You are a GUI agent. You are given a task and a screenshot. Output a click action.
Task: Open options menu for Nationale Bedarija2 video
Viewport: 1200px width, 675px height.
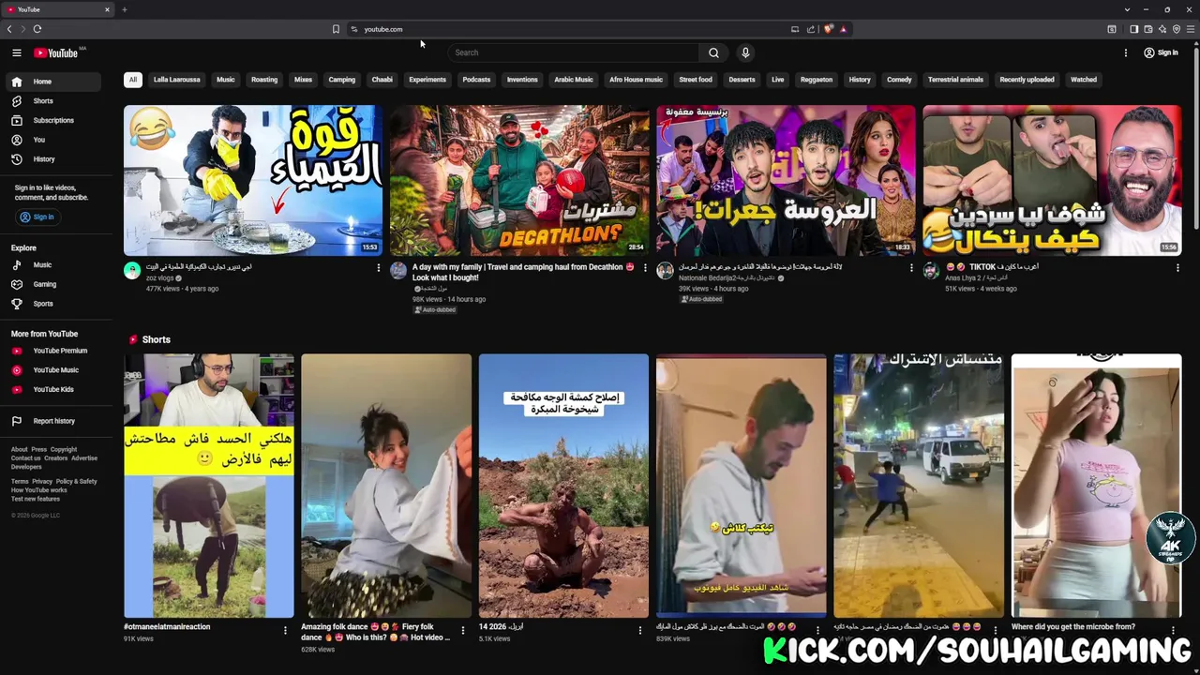[x=911, y=268]
